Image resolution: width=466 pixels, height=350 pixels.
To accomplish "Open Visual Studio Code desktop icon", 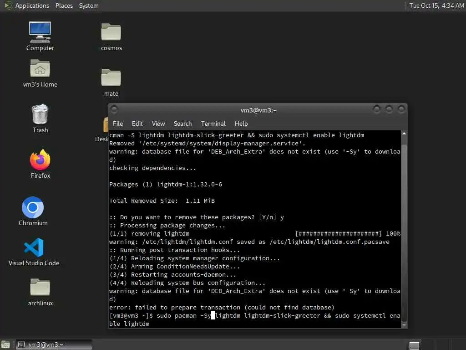I will coord(34,252).
